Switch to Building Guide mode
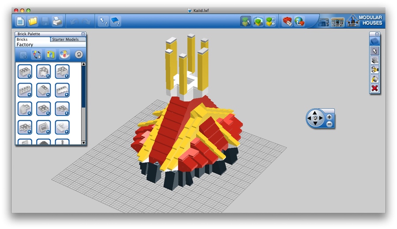The height and width of the screenshot is (229, 397). [270, 22]
